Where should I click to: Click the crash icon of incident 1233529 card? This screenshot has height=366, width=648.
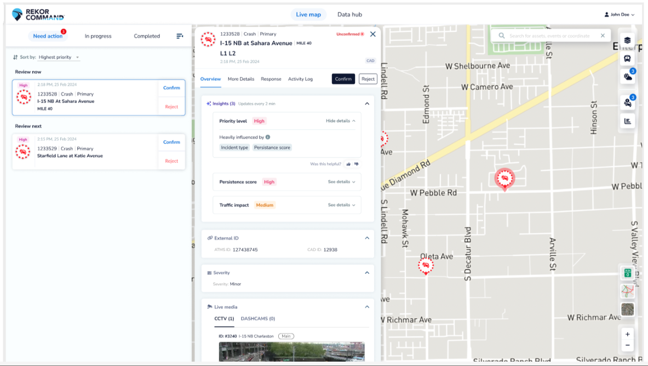coord(23,152)
